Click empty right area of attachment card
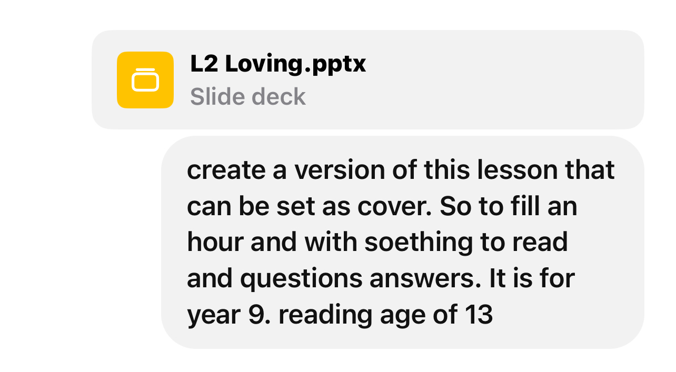 pos(505,80)
